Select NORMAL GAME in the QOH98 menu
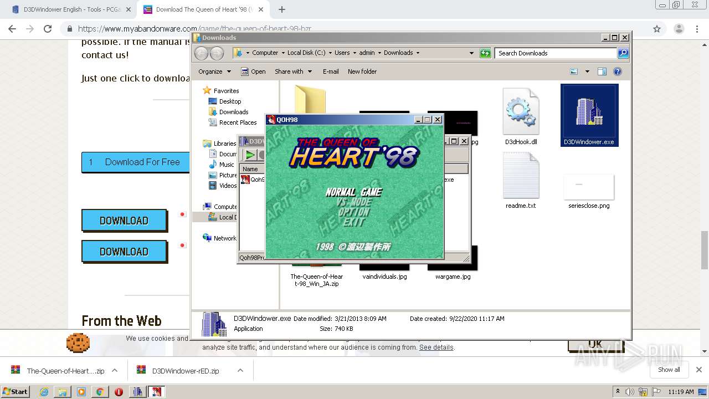Viewport: 709px width, 399px height. 353,192
